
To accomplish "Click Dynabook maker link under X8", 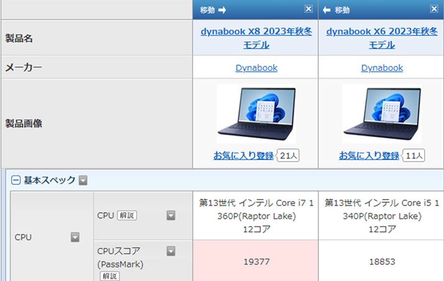I will coord(256,68).
